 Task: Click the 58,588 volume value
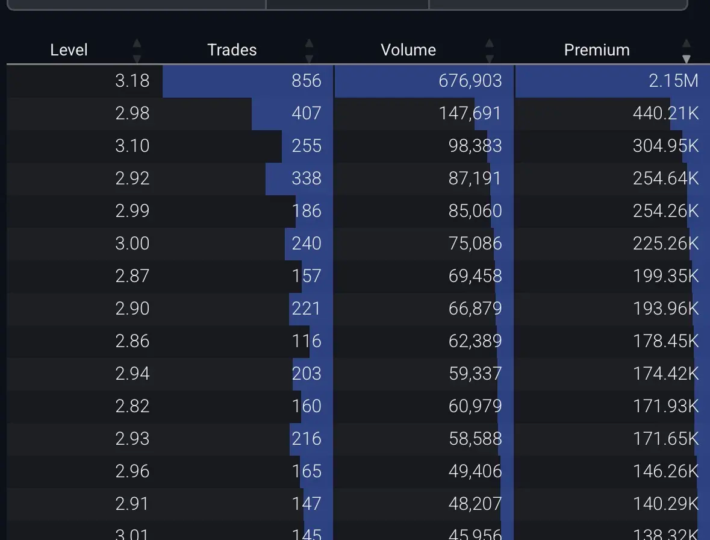[475, 439]
